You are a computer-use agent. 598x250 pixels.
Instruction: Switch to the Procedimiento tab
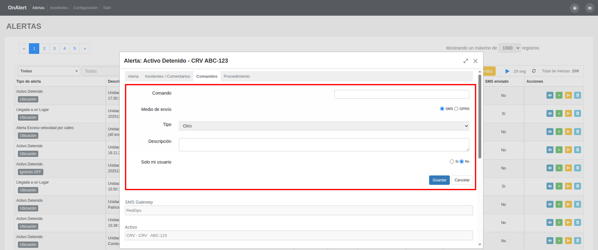(x=237, y=76)
